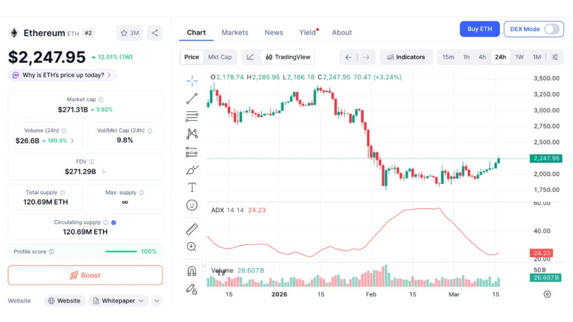Switch chart to Mkt Cap view
The width and height of the screenshot is (573, 322).
pos(220,57)
